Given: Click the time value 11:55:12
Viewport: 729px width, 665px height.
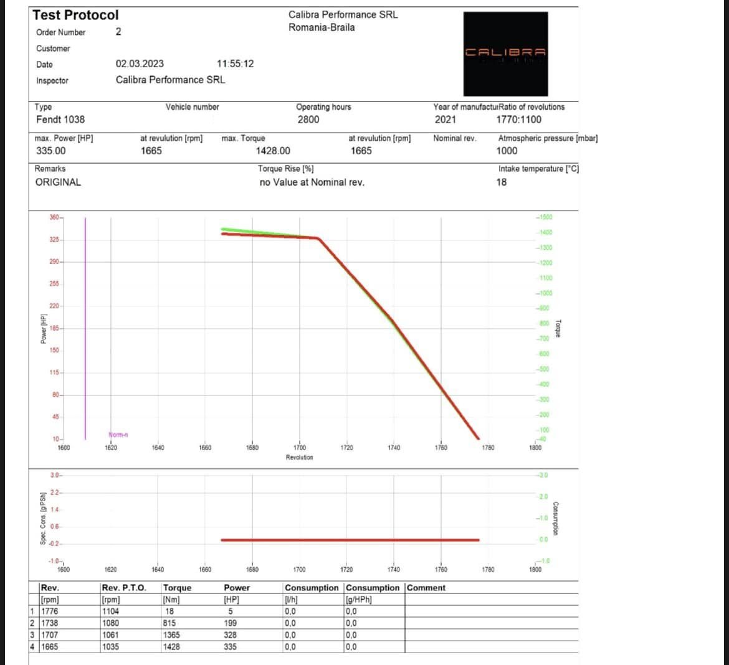Looking at the screenshot, I should click(x=236, y=64).
